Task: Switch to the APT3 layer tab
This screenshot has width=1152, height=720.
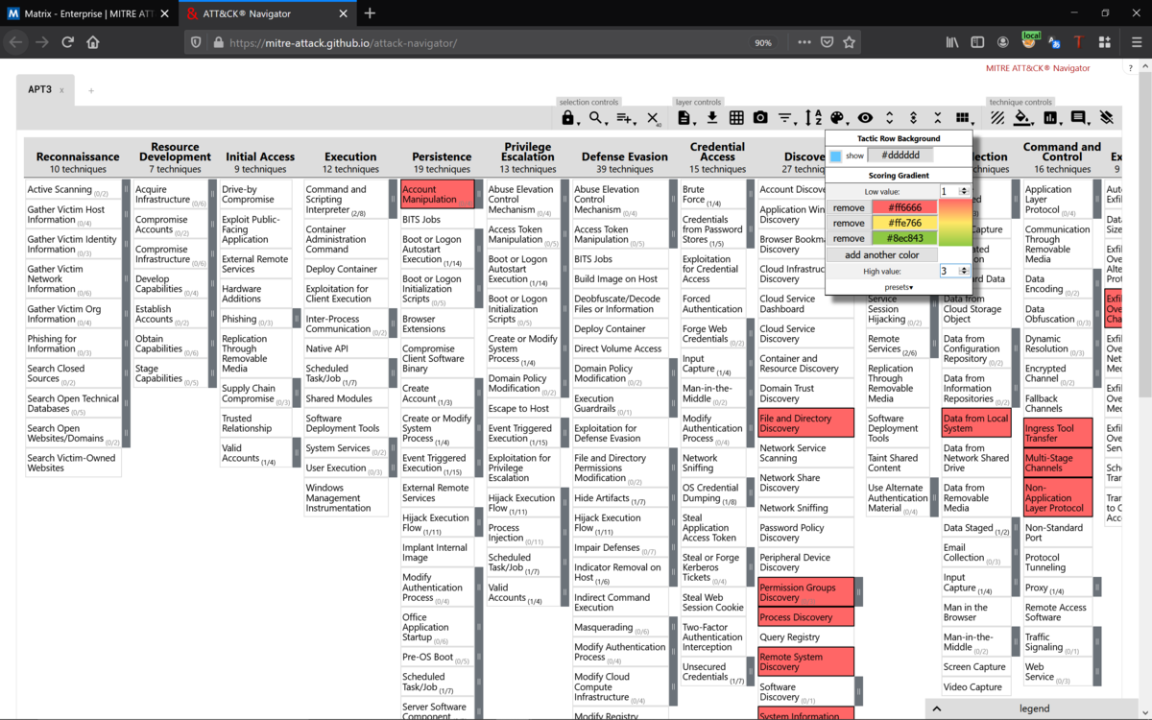Action: click(x=39, y=89)
